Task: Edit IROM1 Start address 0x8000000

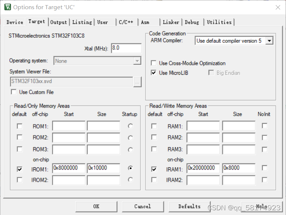Action: pyautogui.click(x=69, y=168)
